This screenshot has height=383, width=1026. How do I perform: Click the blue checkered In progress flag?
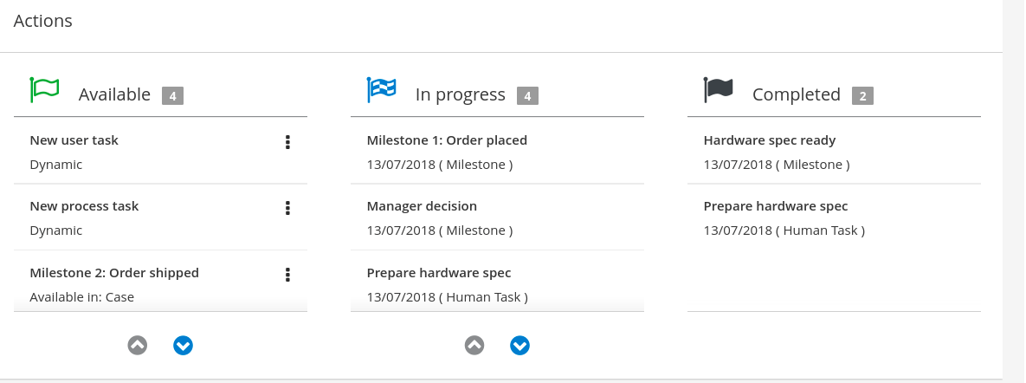click(382, 90)
